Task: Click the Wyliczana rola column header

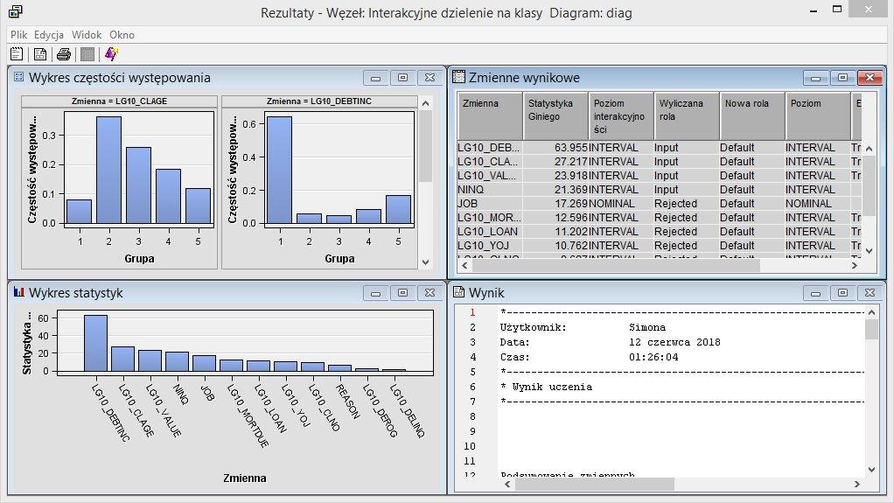Action: point(687,115)
